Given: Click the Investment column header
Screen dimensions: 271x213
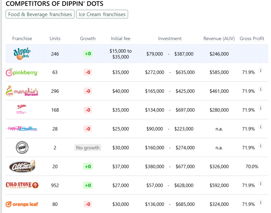Looking at the screenshot, I should (x=170, y=39).
